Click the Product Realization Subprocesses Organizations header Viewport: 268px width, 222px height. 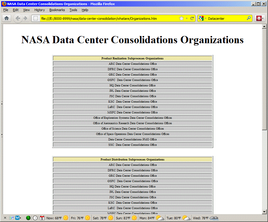(132, 58)
